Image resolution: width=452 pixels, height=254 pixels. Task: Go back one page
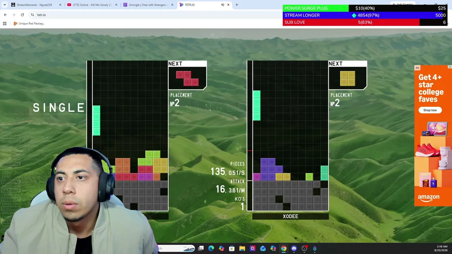click(5, 15)
